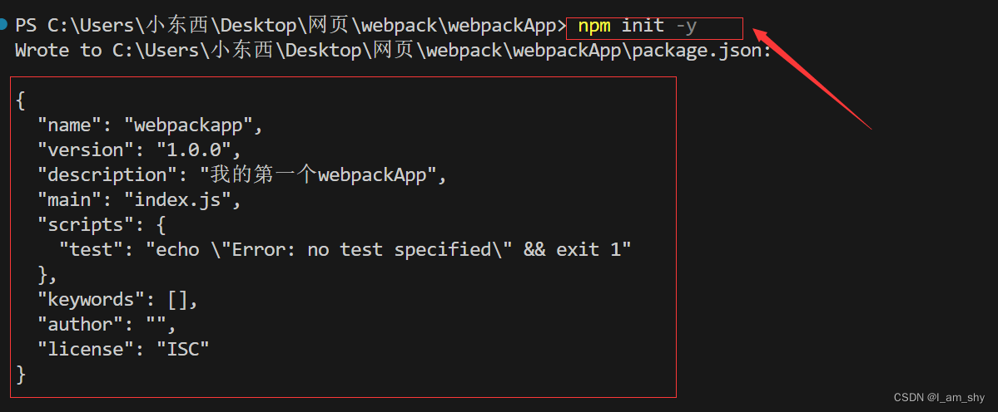Click the blue terminal prompt dot indicator
Viewport: 998px width, 412px height.
(3, 26)
